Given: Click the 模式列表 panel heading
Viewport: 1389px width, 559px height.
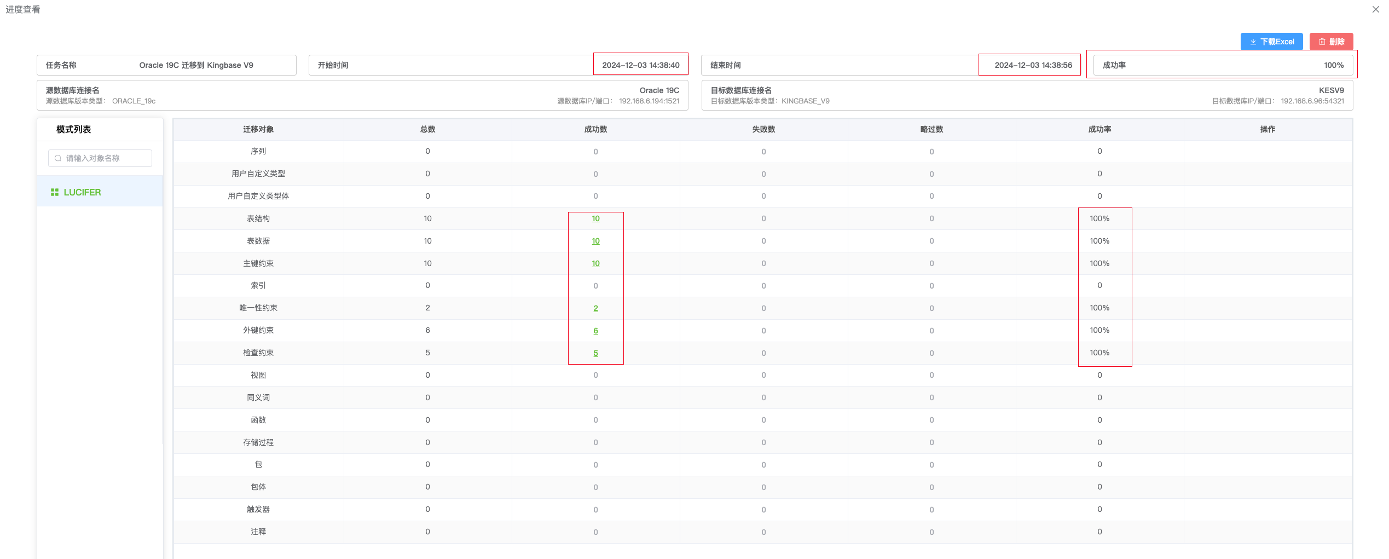Looking at the screenshot, I should tap(73, 129).
